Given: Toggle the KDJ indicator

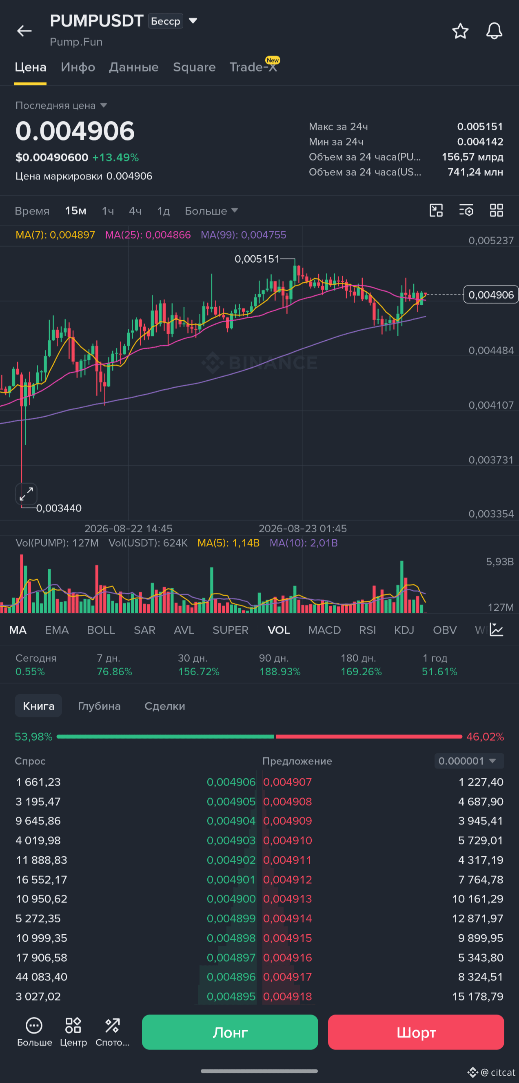Looking at the screenshot, I should point(404,630).
